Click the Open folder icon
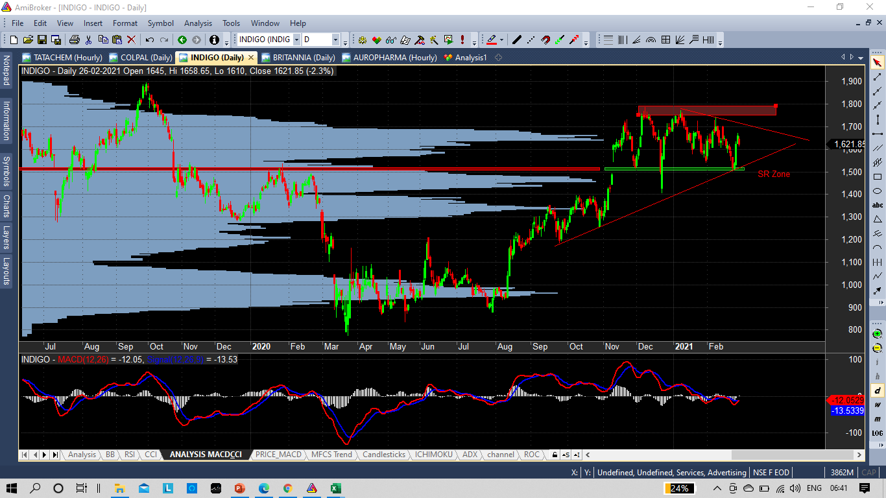 [28, 40]
